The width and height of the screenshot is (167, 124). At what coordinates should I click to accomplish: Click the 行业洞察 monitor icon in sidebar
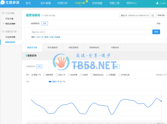(3, 13)
